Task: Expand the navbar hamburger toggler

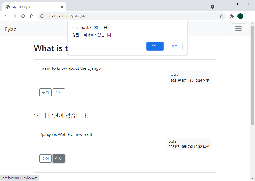Action: 239,29
